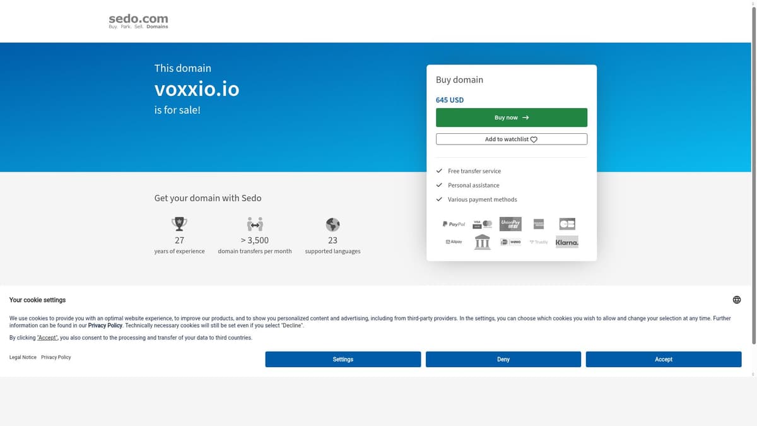Viewport: 757px width, 426px height.
Task: Click the Carte Bancaire payment icon
Action: click(566, 223)
